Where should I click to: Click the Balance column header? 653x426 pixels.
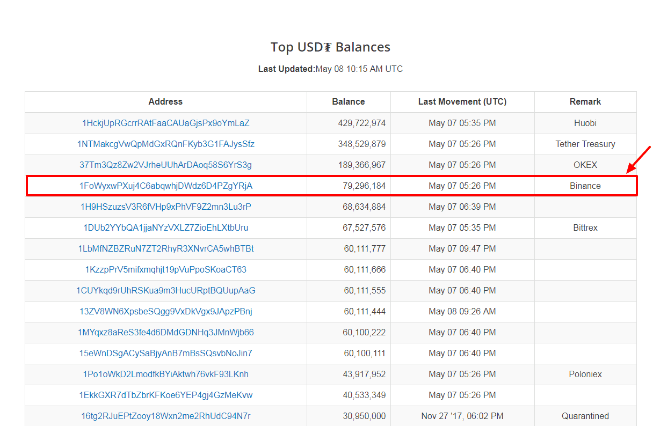coord(349,102)
